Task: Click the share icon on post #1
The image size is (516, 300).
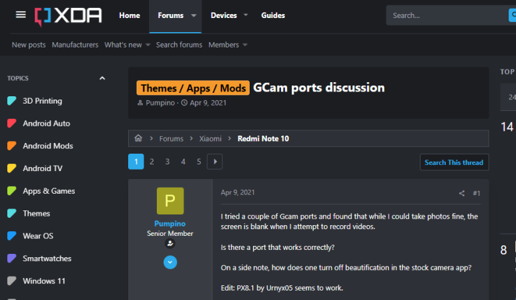Action: tap(462, 193)
